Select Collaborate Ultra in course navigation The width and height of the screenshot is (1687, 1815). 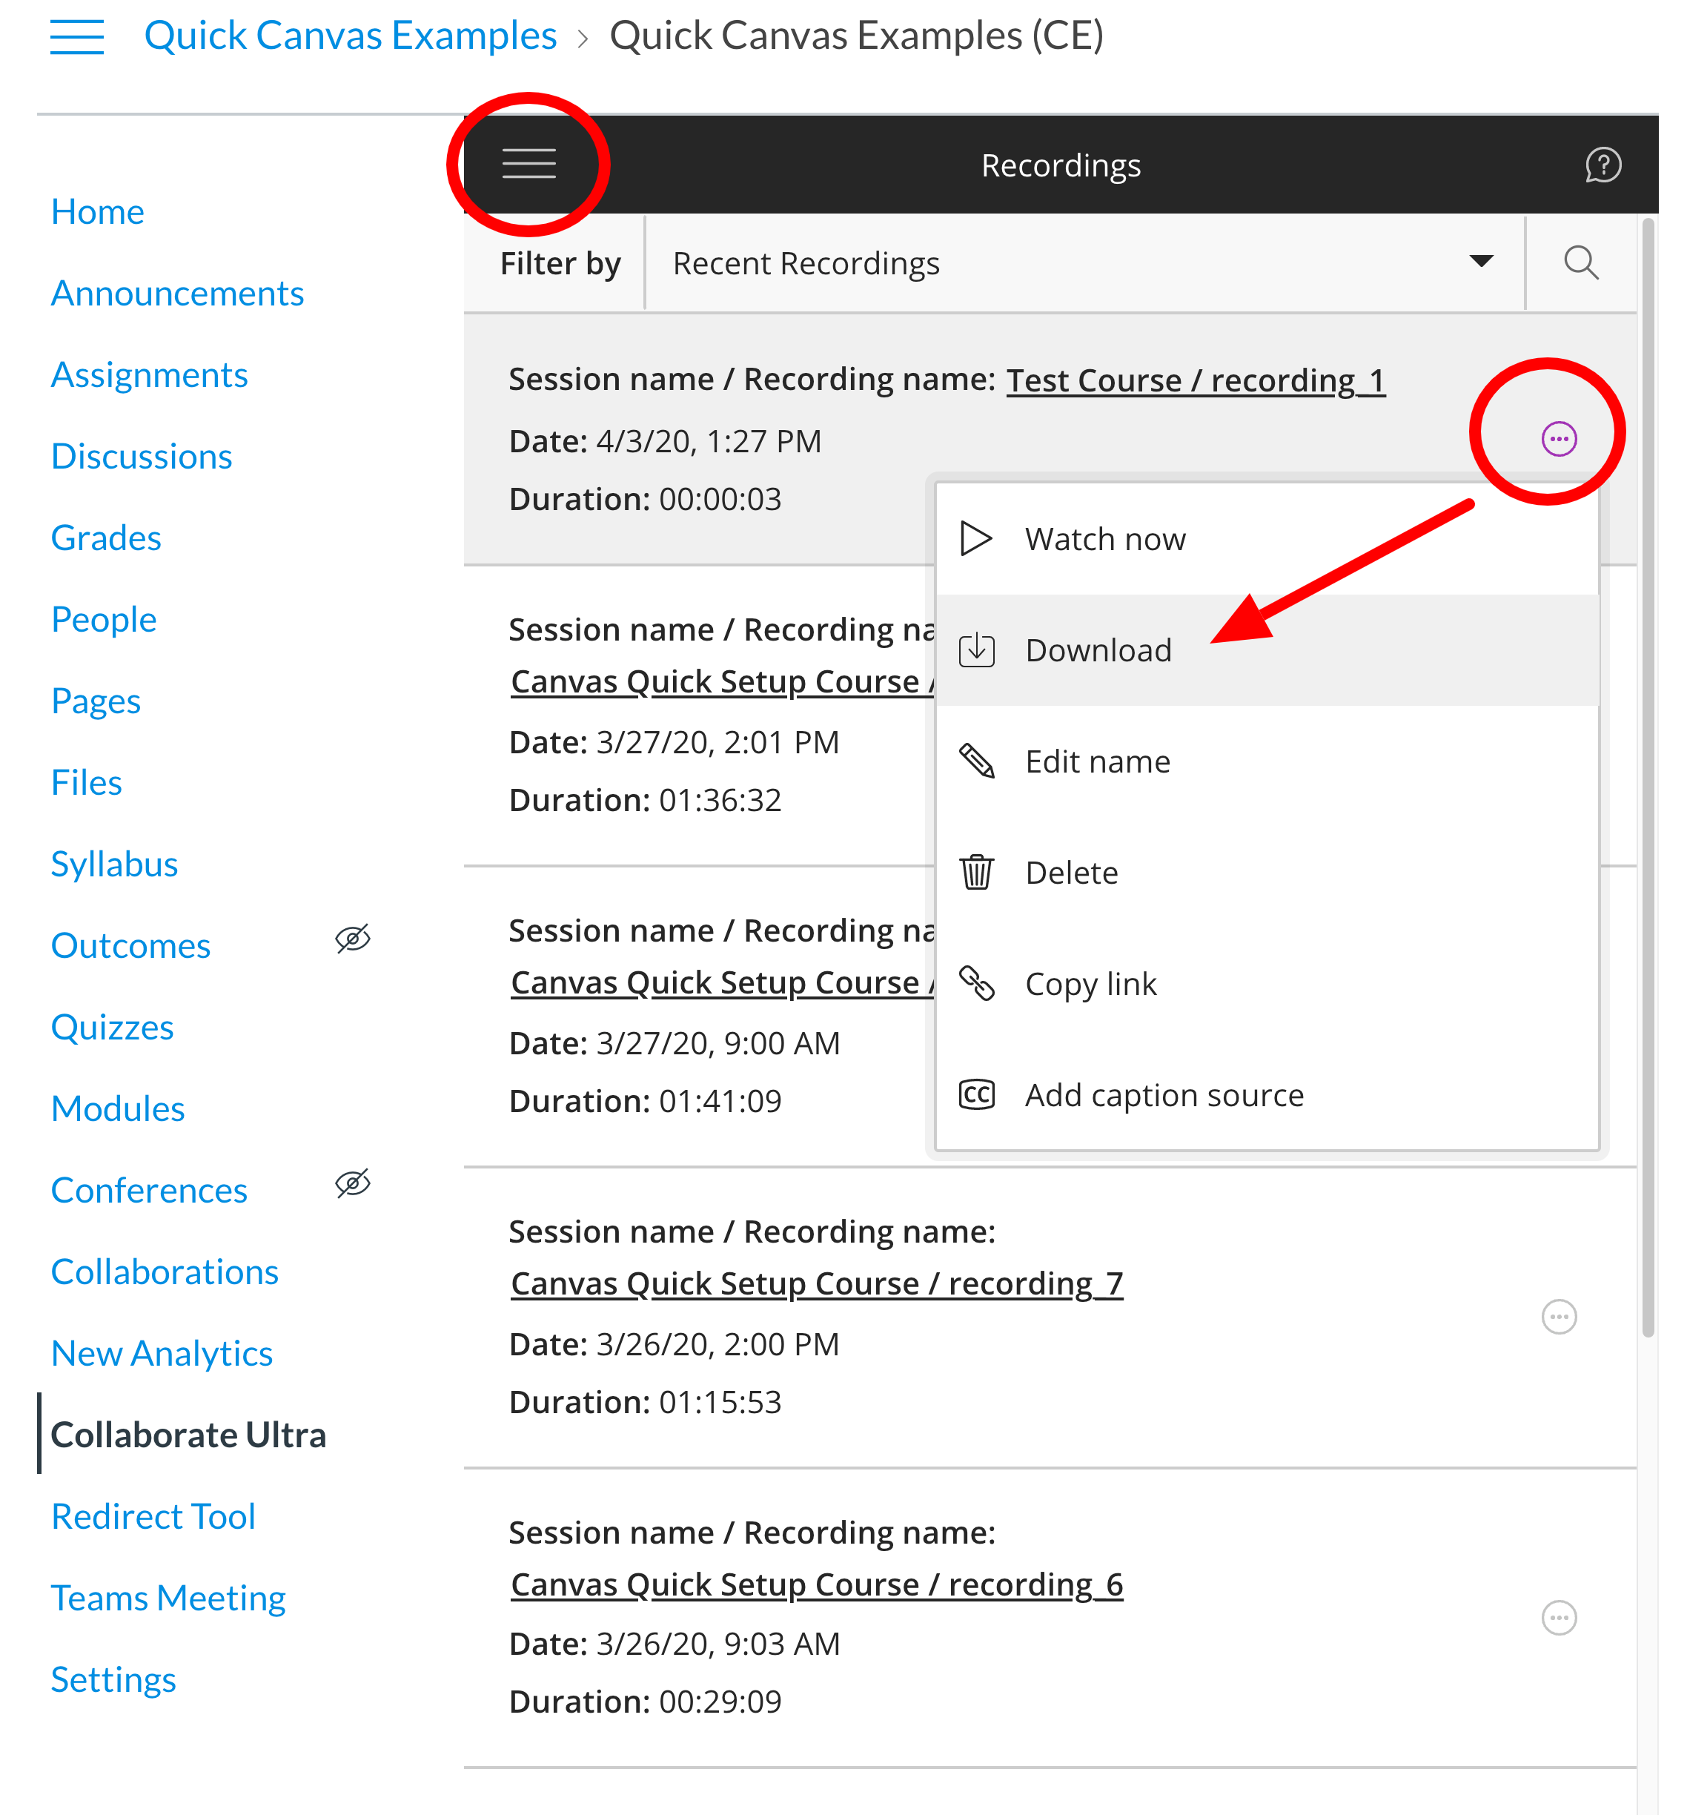[x=188, y=1435]
